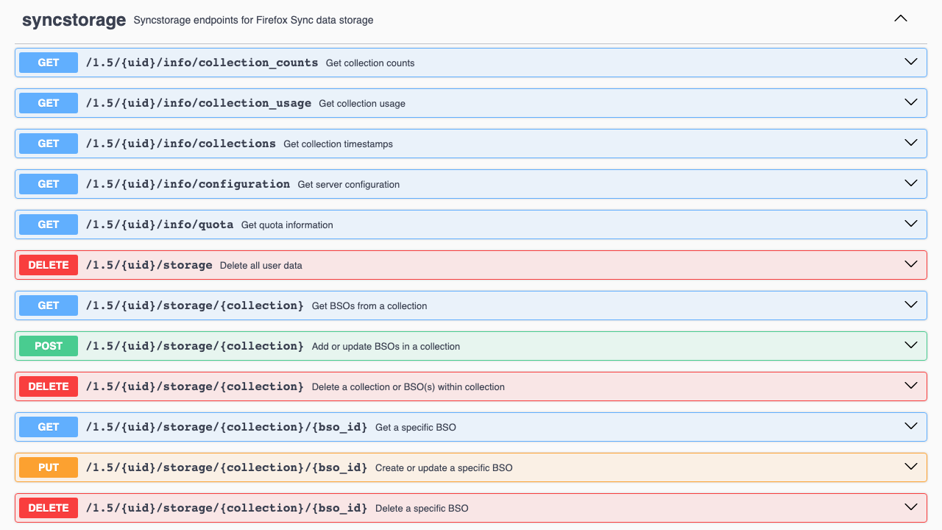Click GET badge for Get BSOs from a collection
Screen dimensions: 942x530
(x=49, y=305)
